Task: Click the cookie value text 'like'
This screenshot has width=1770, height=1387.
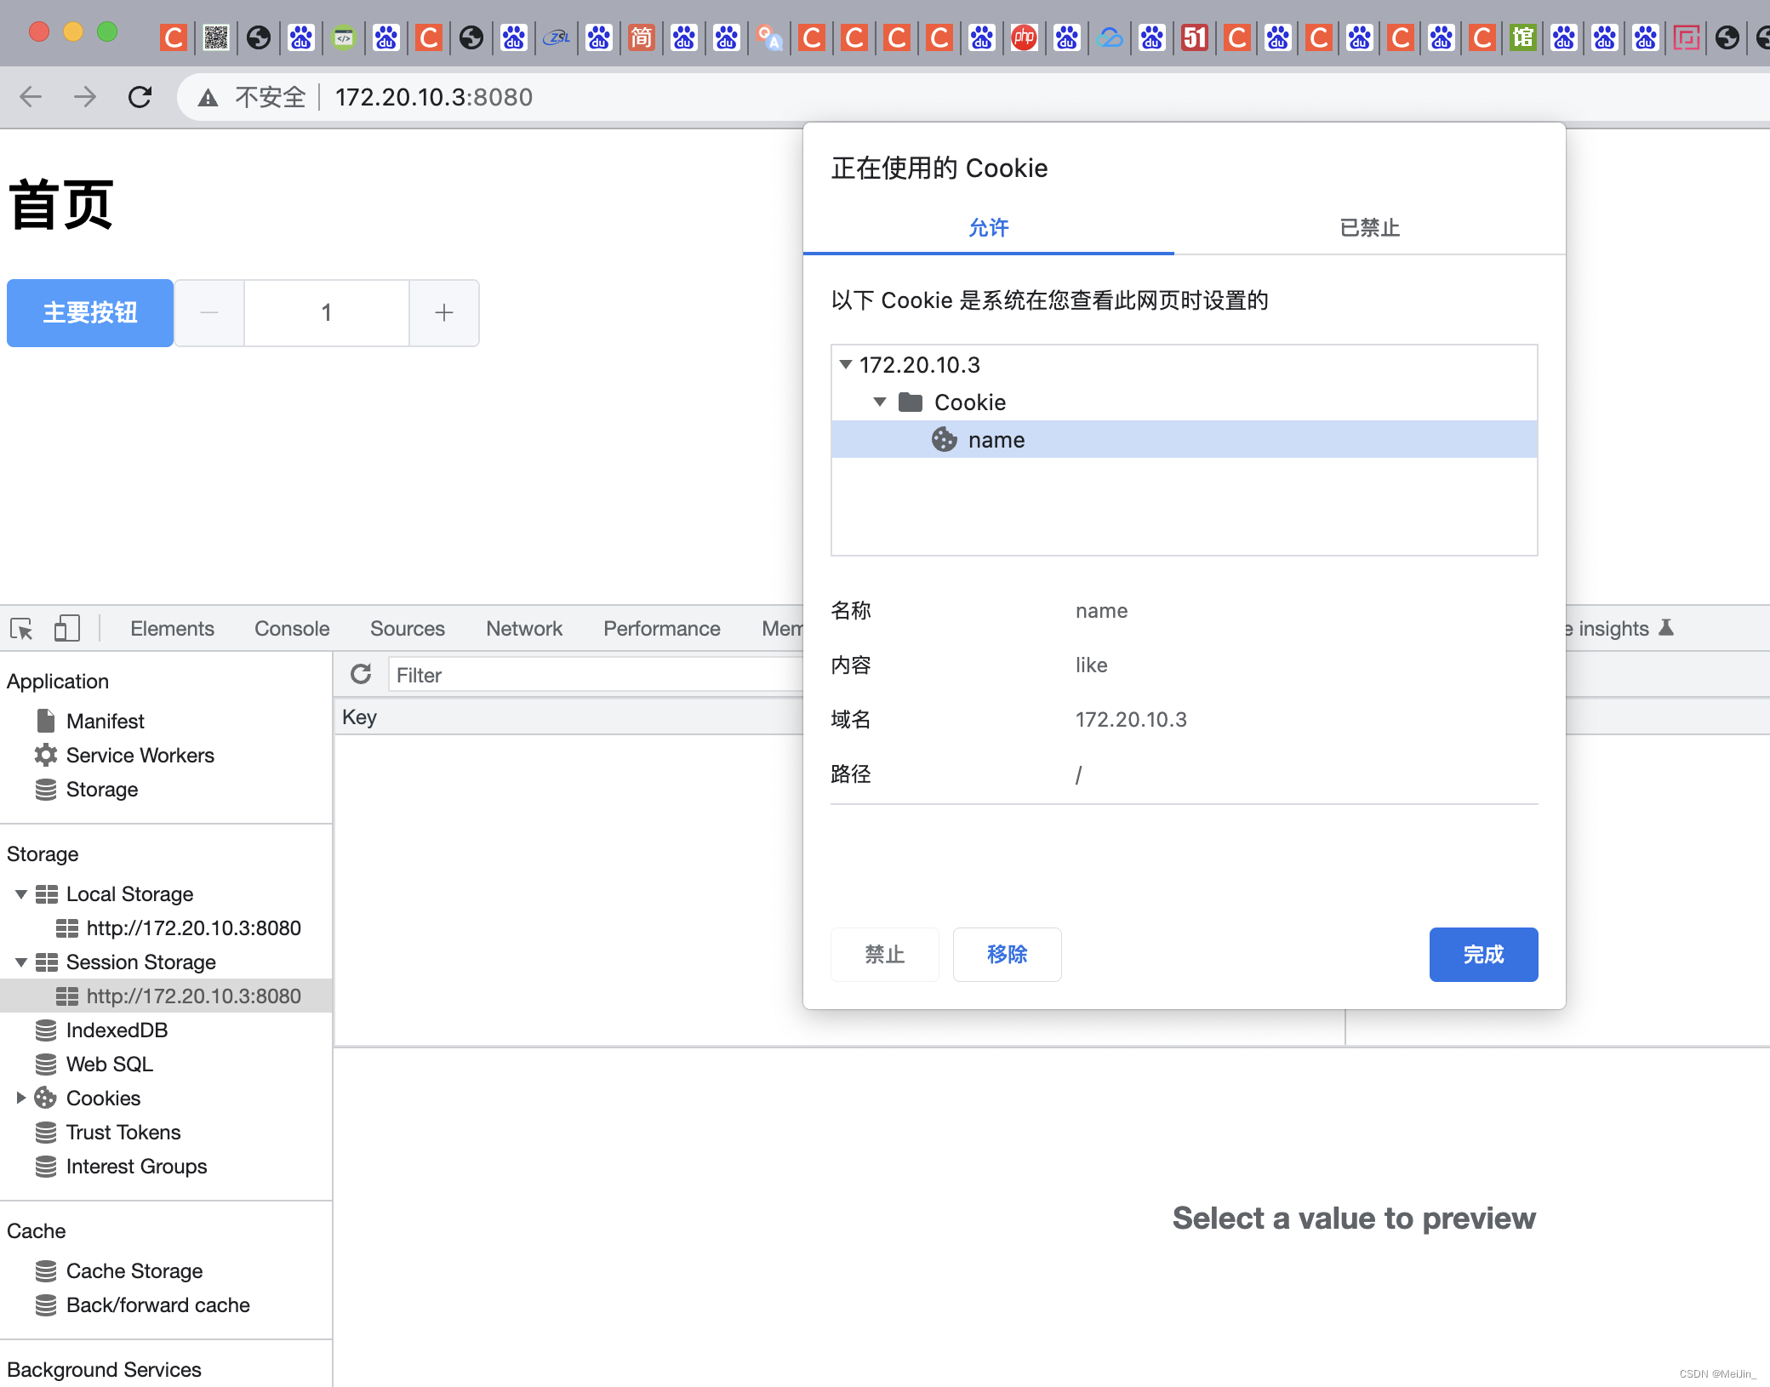Action: click(x=1092, y=665)
